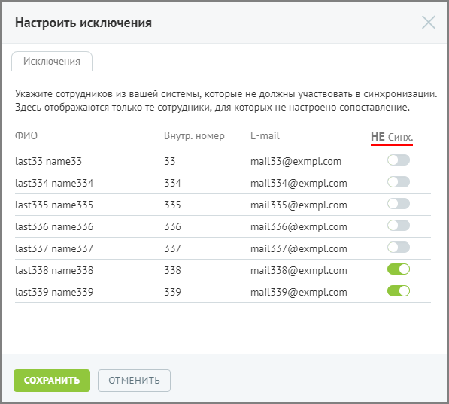Select the name last338 name338
Image resolution: width=449 pixels, height=404 pixels.
click(54, 270)
